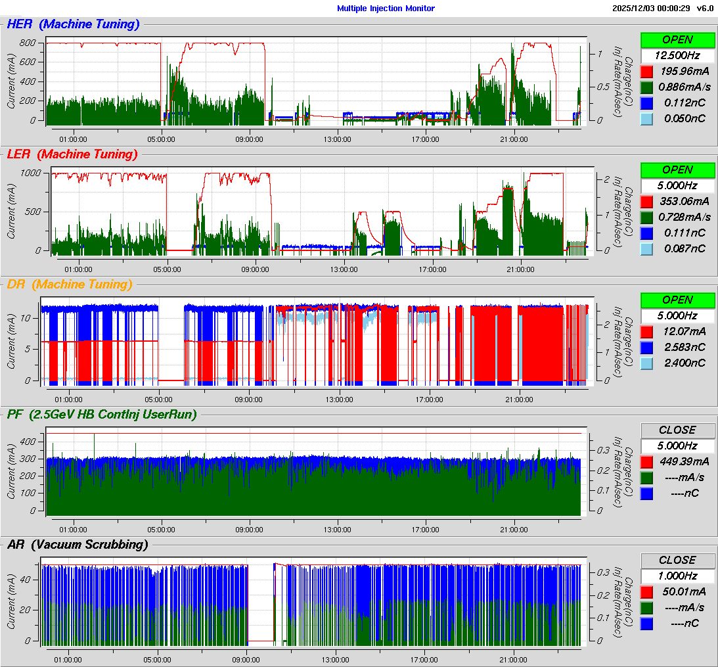Screen dimensions: 718x667
Task: Click the AR (Vacuum Scrubbing) panel title
Action: click(77, 544)
